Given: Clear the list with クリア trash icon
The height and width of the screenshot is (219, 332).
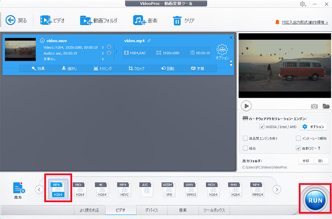Looking at the screenshot, I should [x=183, y=20].
